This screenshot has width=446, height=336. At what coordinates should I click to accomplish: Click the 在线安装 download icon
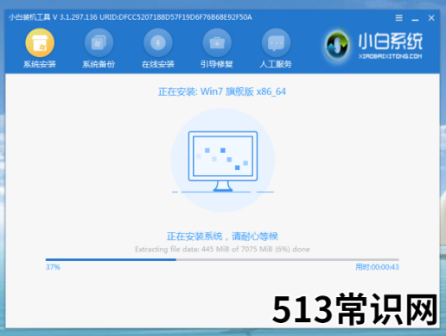tap(158, 42)
